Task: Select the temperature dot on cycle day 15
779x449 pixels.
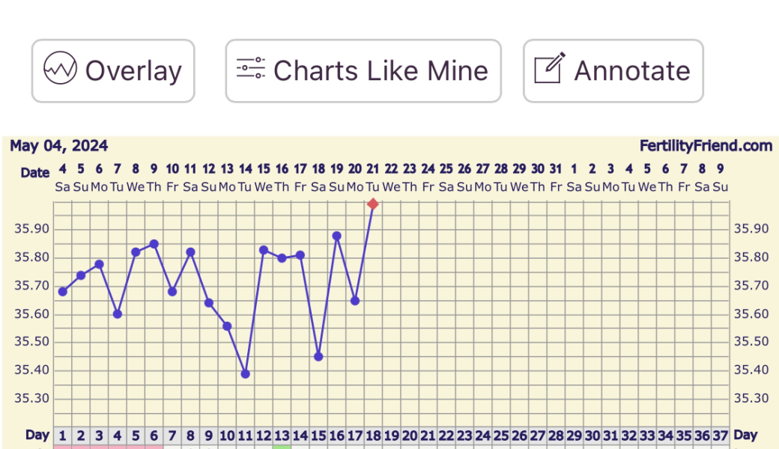Action: point(318,356)
